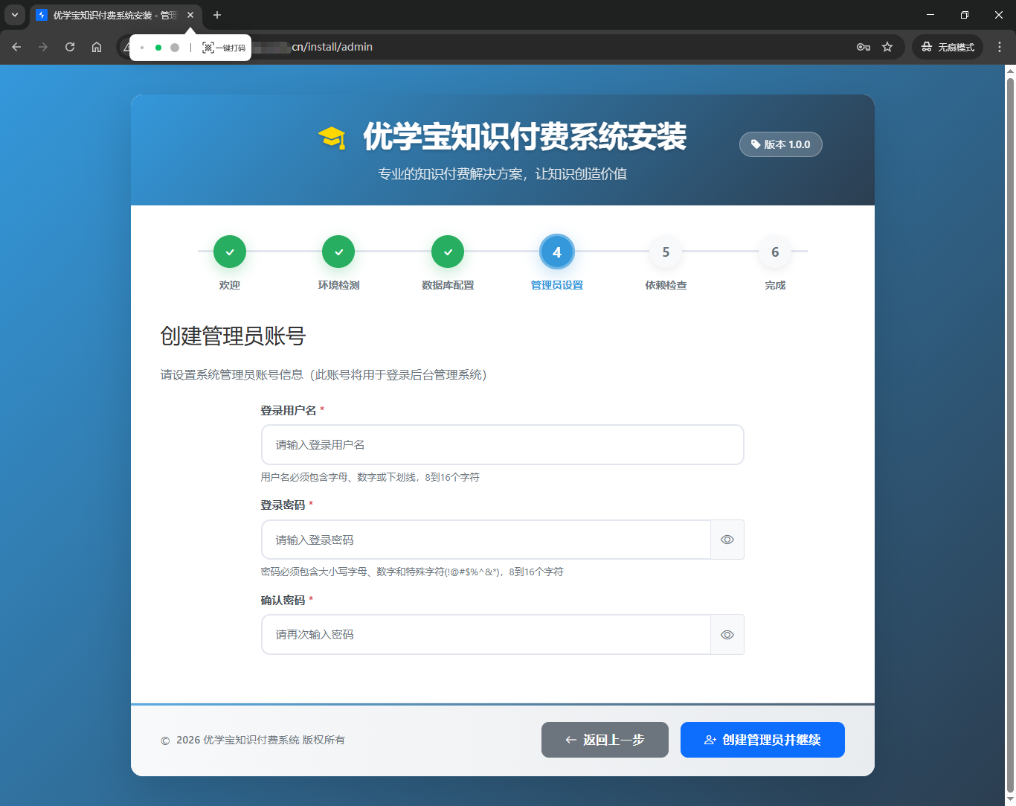1016x806 pixels.
Task: Open the Chrome three-dot menu
Action: click(x=1000, y=46)
